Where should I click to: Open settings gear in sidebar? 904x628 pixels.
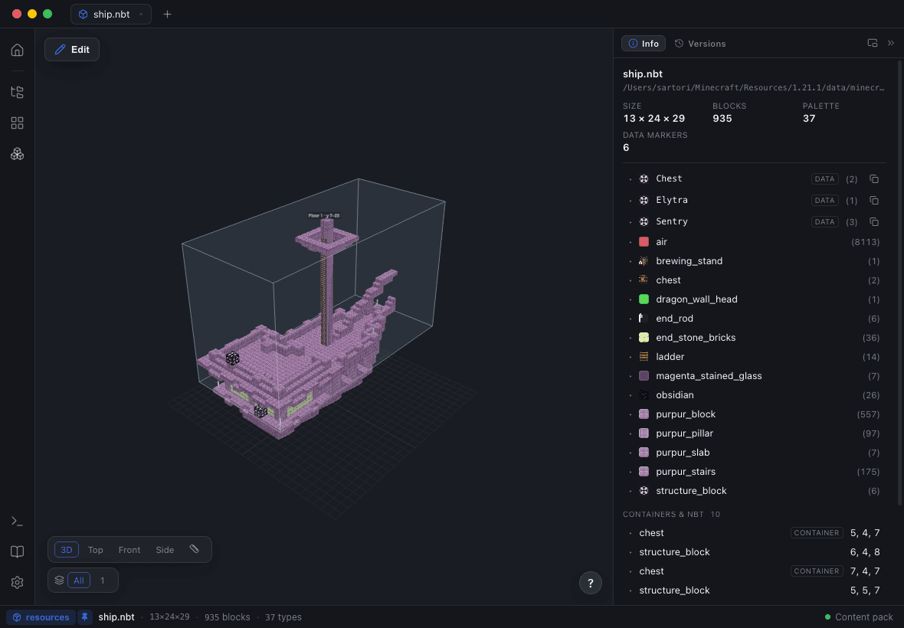[x=18, y=583]
